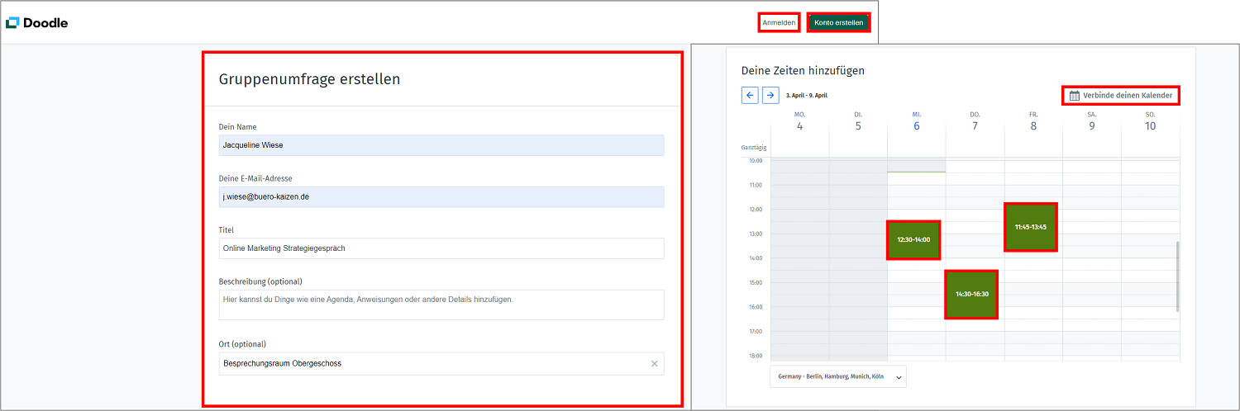The height and width of the screenshot is (411, 1240).
Task: Click the Doodle logo
Action: tap(36, 22)
